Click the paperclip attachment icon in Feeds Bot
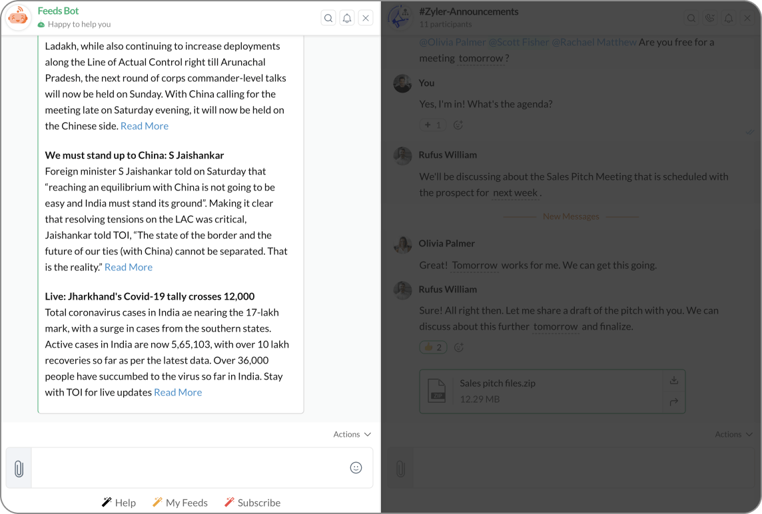The height and width of the screenshot is (514, 762). pos(19,468)
